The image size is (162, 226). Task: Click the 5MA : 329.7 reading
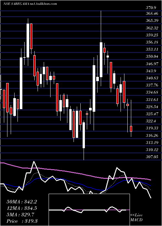coord(20,215)
